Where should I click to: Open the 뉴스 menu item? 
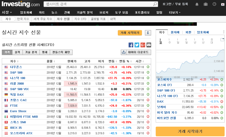coord(54,12)
